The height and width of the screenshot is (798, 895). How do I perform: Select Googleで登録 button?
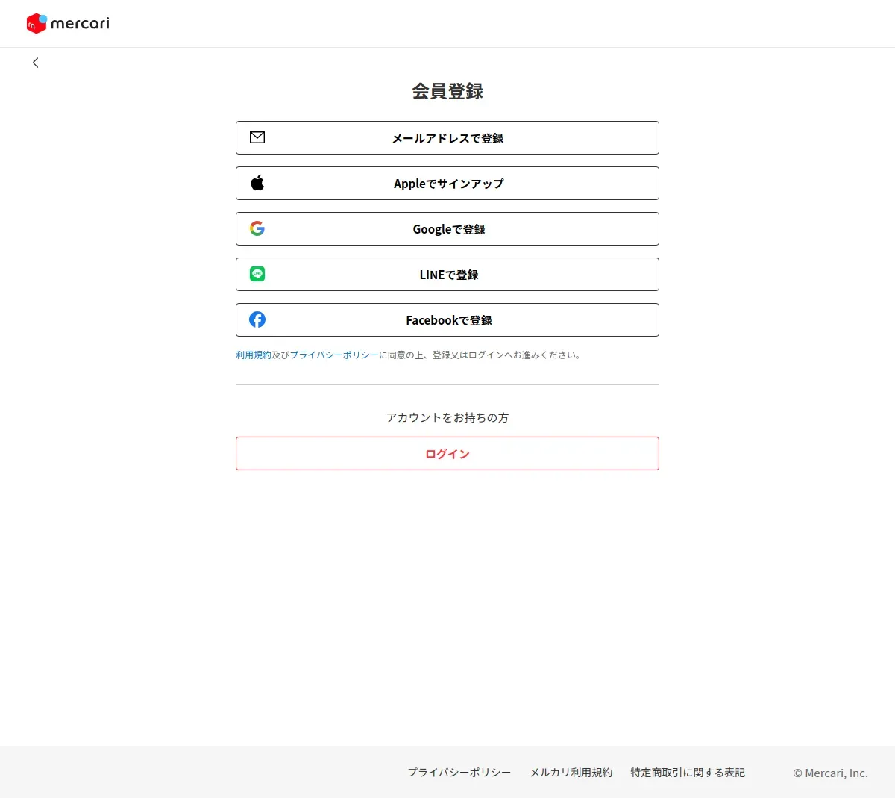click(447, 229)
